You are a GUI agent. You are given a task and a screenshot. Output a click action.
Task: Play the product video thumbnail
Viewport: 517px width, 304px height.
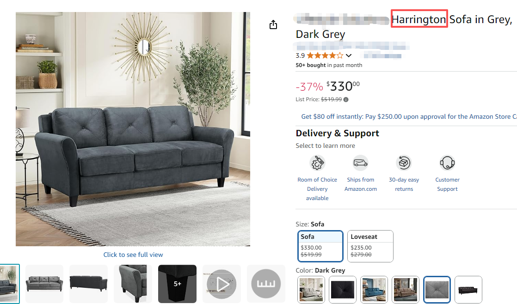pyautogui.click(x=222, y=284)
